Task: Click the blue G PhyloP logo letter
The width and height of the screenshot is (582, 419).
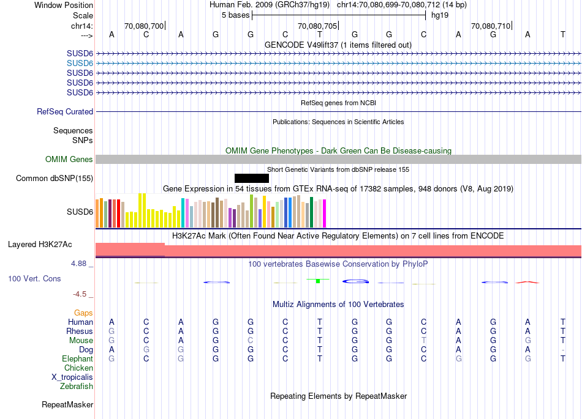Action: point(355,281)
